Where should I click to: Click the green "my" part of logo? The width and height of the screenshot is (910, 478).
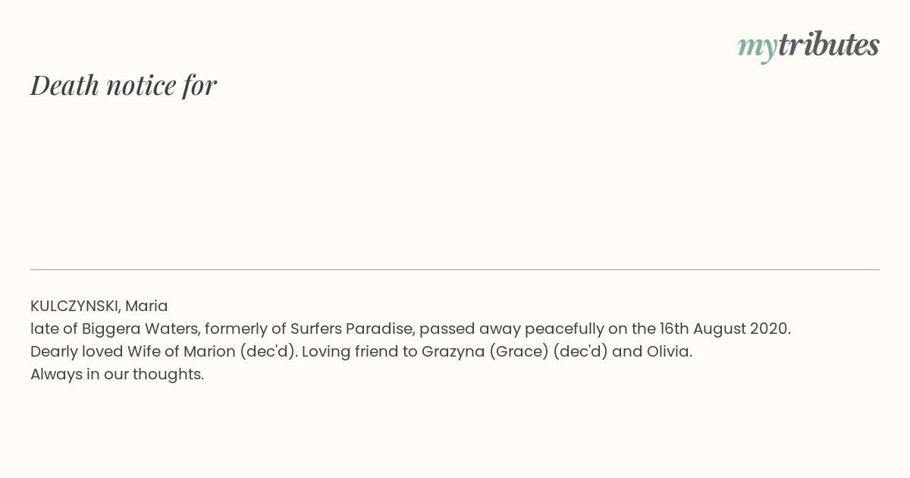[757, 49]
